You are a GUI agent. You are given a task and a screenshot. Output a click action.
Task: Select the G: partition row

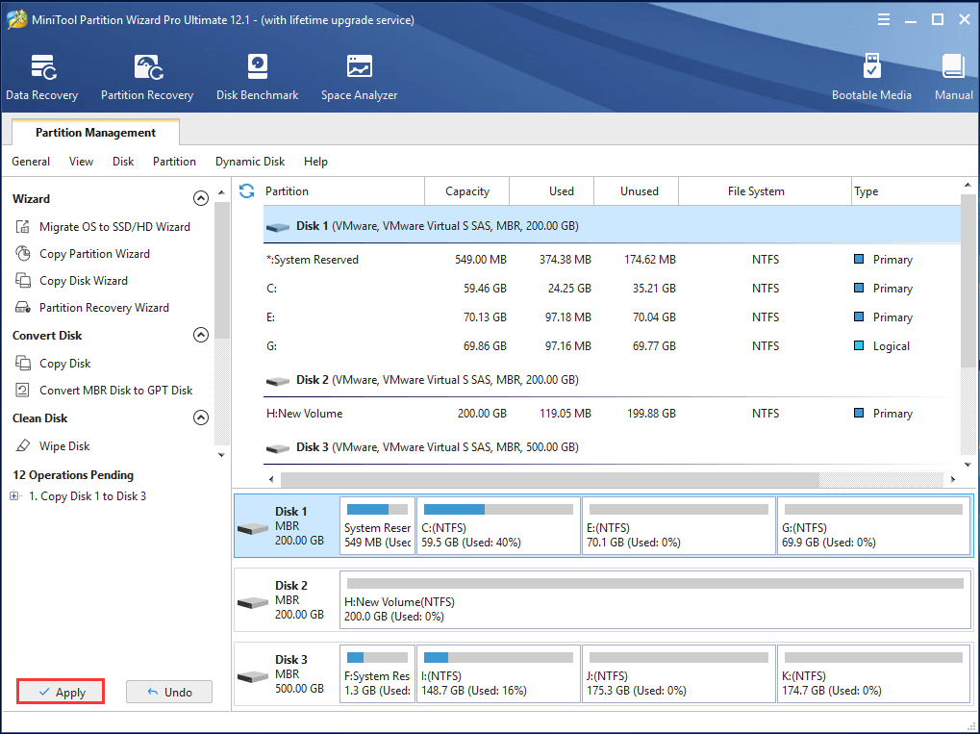coord(612,345)
